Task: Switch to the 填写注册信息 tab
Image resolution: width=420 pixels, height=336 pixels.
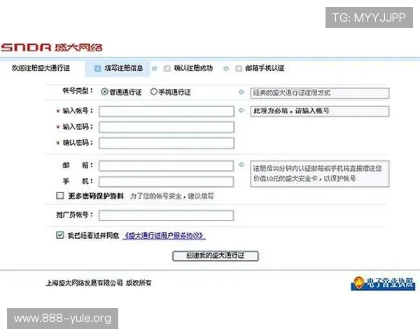Action: click(118, 69)
